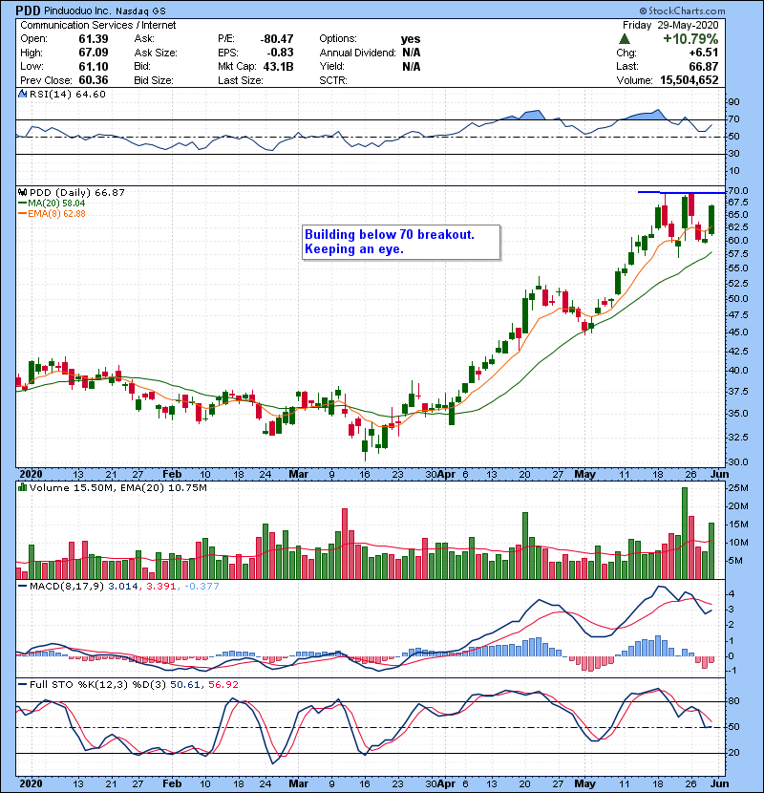Click the P/E value -80.47
The image size is (764, 793).
(x=277, y=39)
